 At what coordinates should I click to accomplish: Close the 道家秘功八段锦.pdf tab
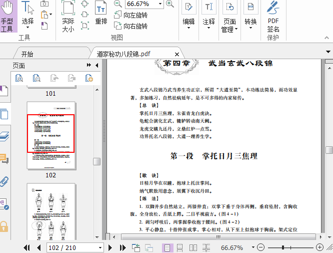[x=176, y=55]
